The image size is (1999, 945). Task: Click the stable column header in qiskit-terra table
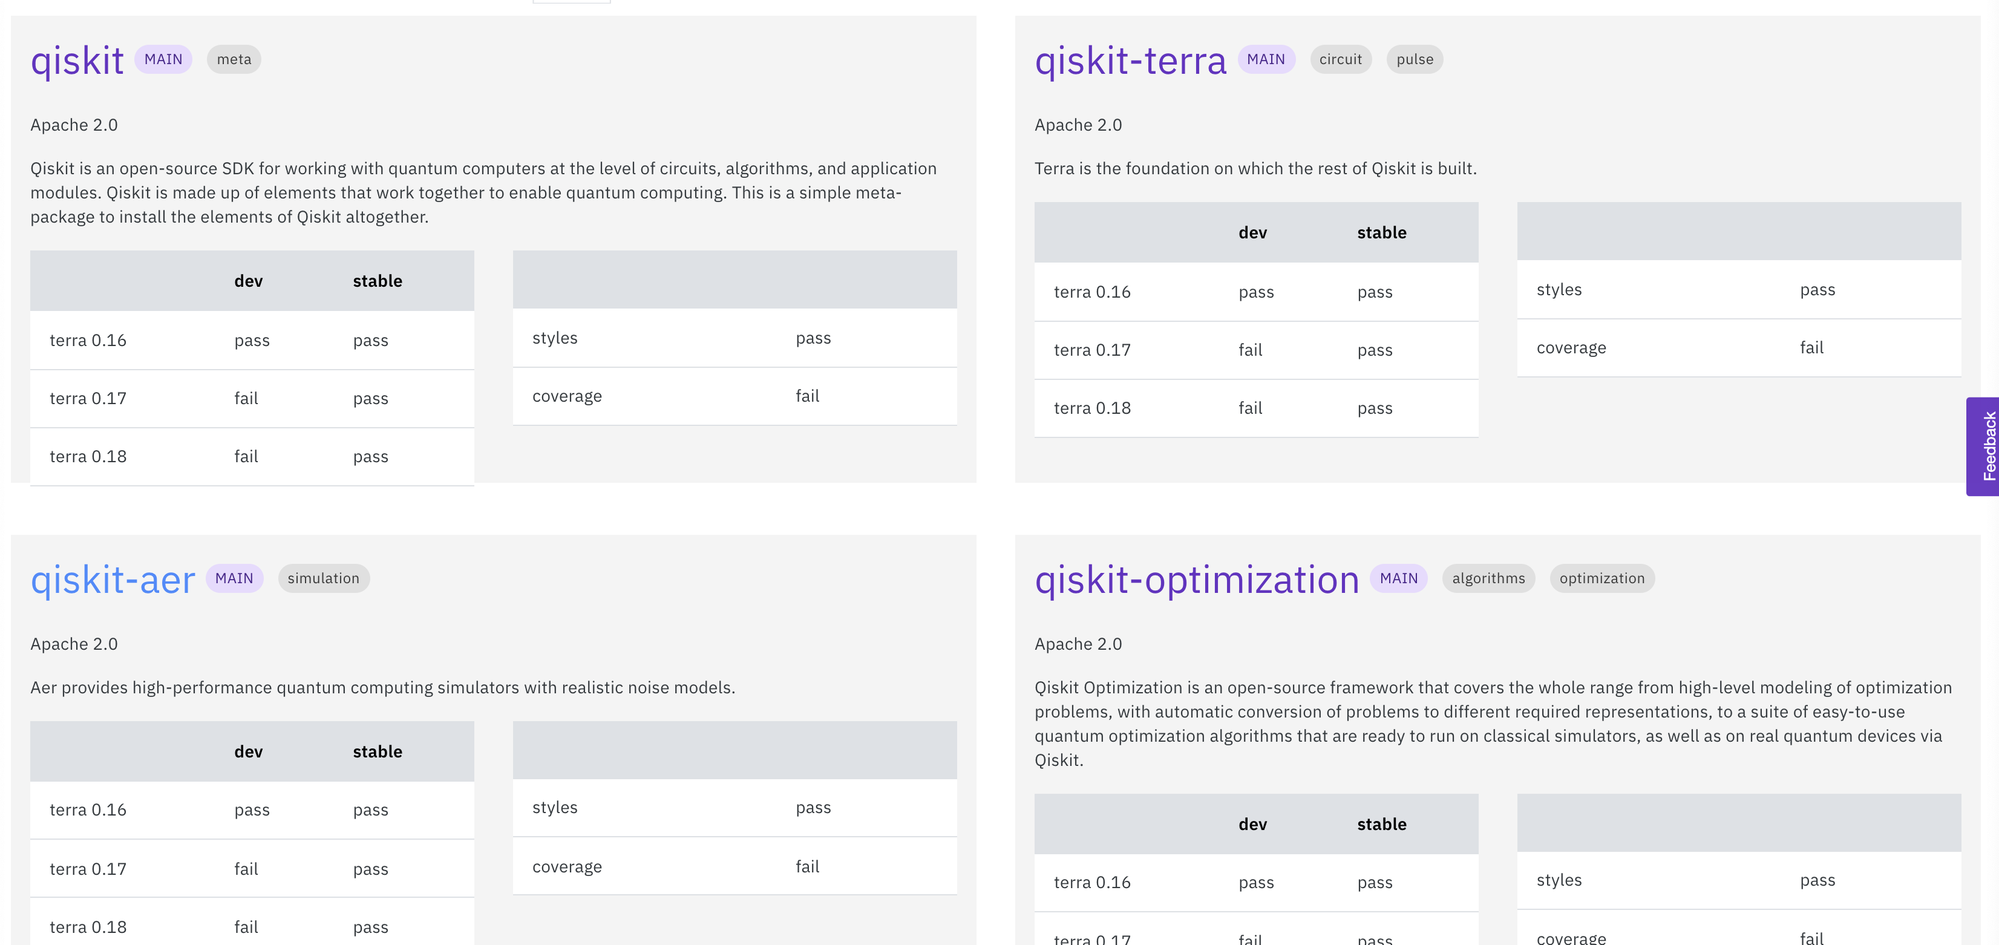(1381, 232)
